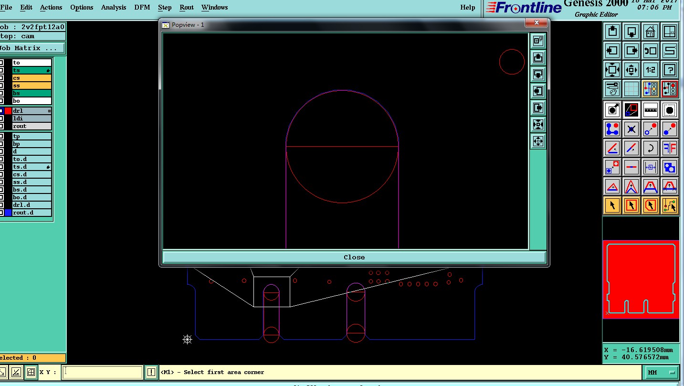The height and width of the screenshot is (386, 684).
Task: Toggle the checkbox for layer to
Action: tap(1, 63)
